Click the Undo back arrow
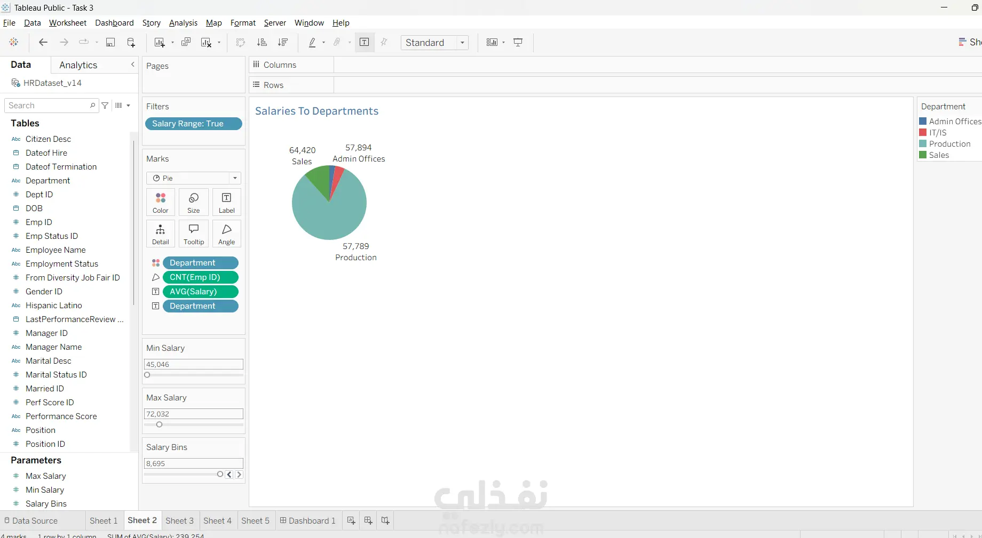This screenshot has height=538, width=982. point(43,42)
